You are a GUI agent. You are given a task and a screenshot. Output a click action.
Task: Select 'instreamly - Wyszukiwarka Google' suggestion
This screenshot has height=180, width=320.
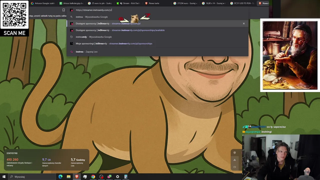157,37
